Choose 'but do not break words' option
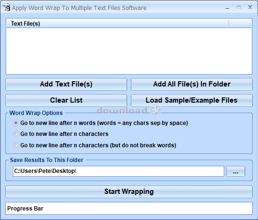The height and width of the screenshot is (220, 258). coord(16,145)
